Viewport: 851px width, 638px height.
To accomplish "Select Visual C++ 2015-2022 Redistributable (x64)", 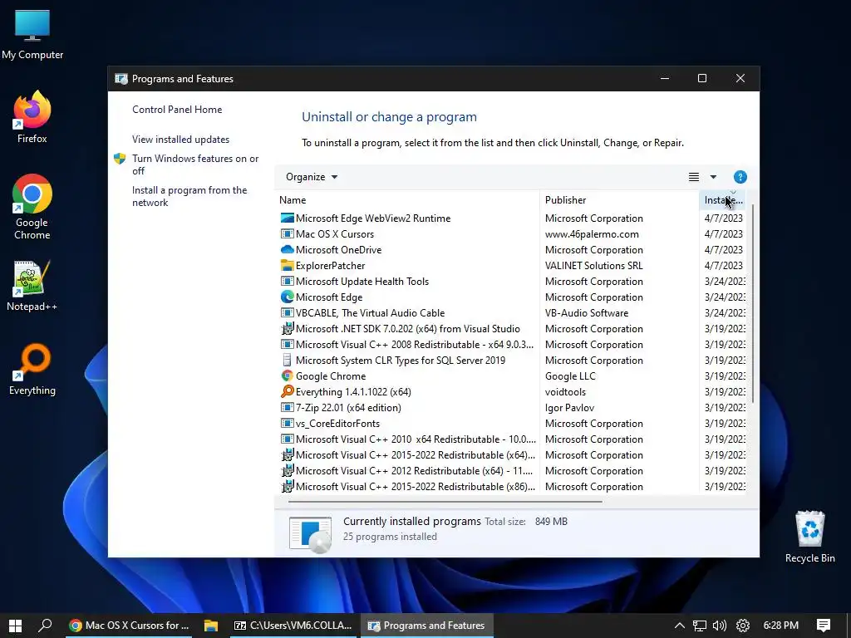I will (511, 454).
